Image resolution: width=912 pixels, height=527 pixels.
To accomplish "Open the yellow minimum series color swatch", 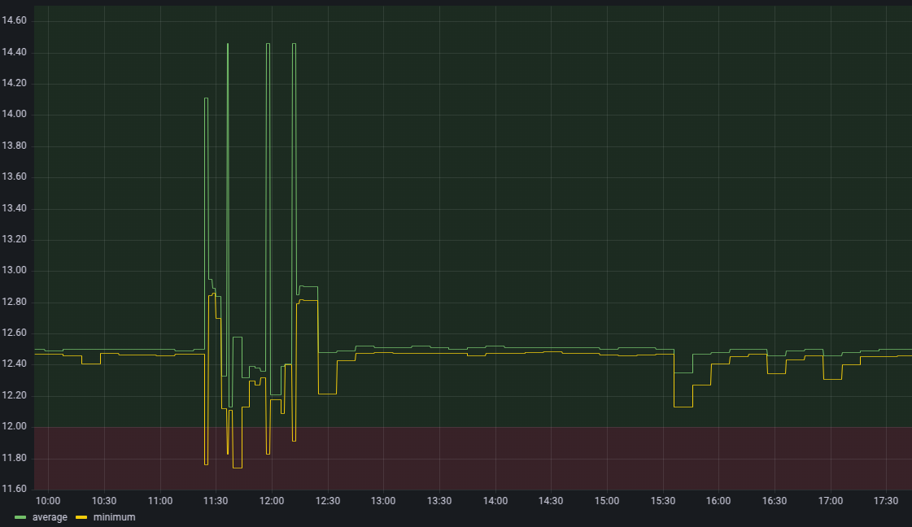I will 81,517.
